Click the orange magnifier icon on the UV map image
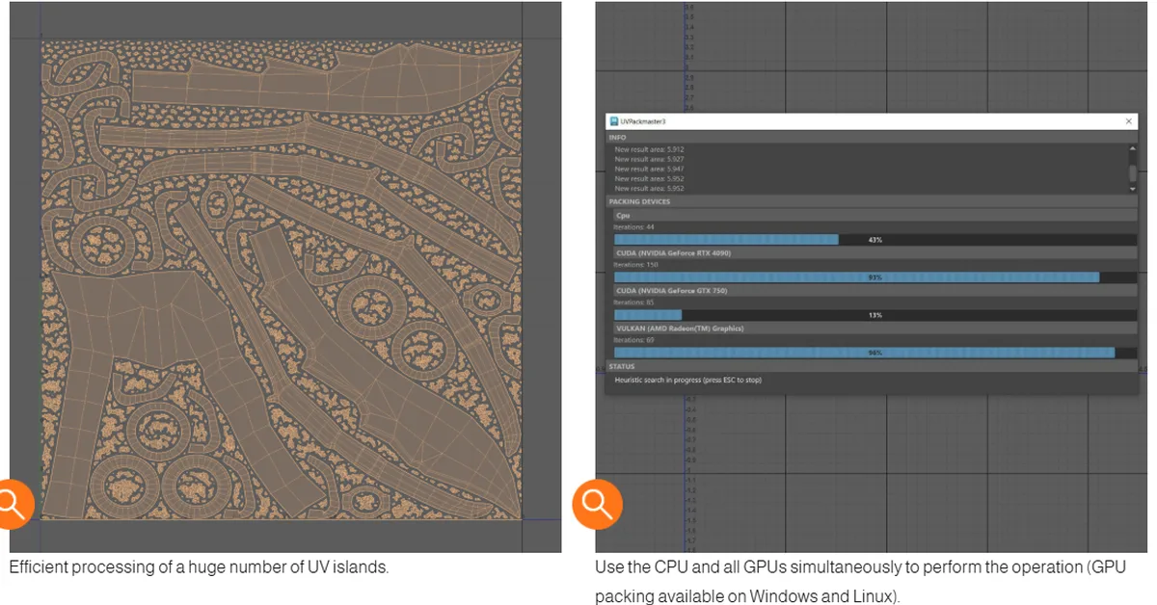Viewport: 1157px width, 605px height. click(x=13, y=503)
